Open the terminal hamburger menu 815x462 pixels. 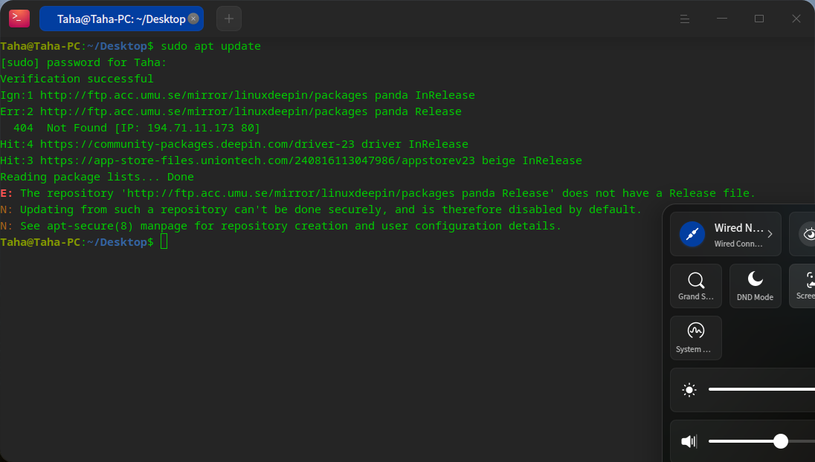pyautogui.click(x=685, y=19)
